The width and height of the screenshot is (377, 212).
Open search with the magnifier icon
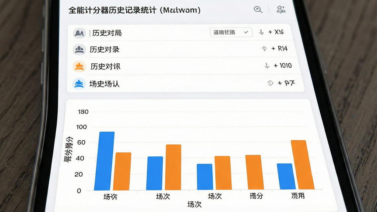[258, 10]
